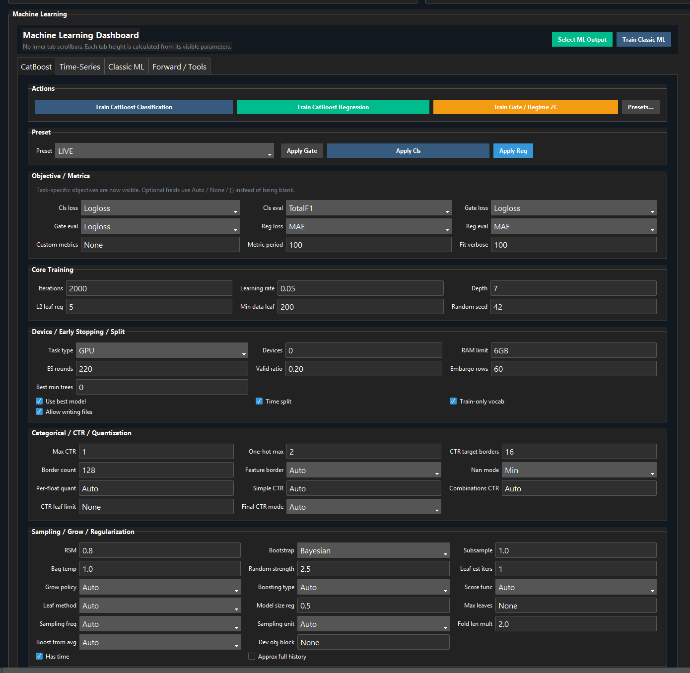
Task: Open the Classic ML tab
Action: 126,67
